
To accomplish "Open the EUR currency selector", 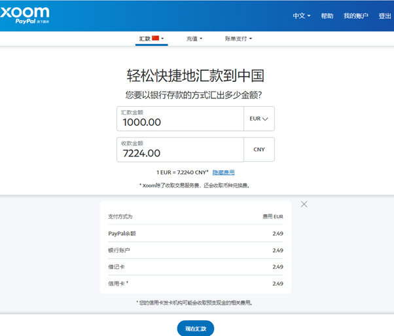I will [x=259, y=119].
